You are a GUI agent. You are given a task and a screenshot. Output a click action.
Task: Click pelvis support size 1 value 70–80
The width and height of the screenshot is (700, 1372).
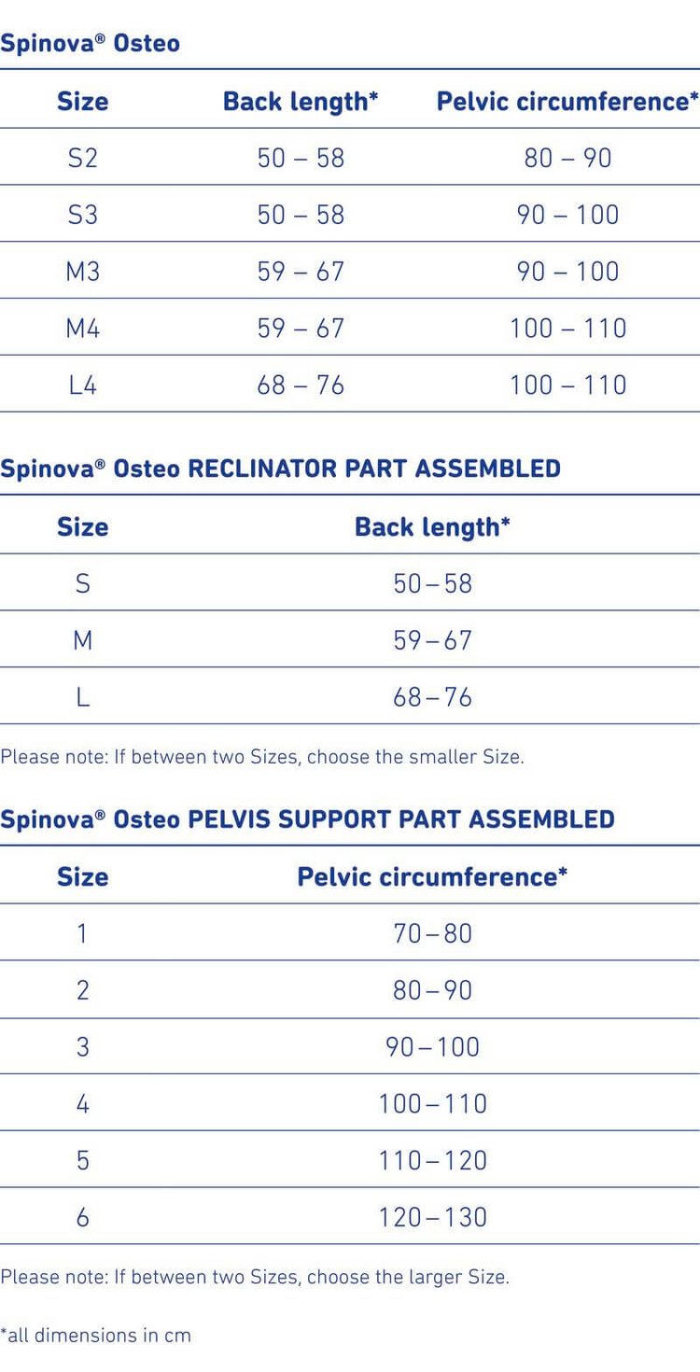pyautogui.click(x=432, y=933)
